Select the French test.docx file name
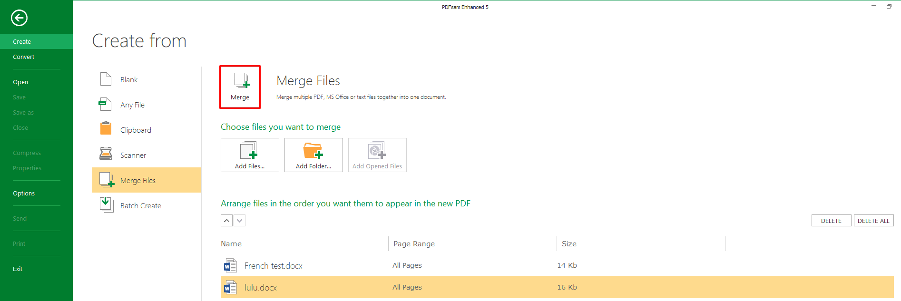 pos(274,265)
